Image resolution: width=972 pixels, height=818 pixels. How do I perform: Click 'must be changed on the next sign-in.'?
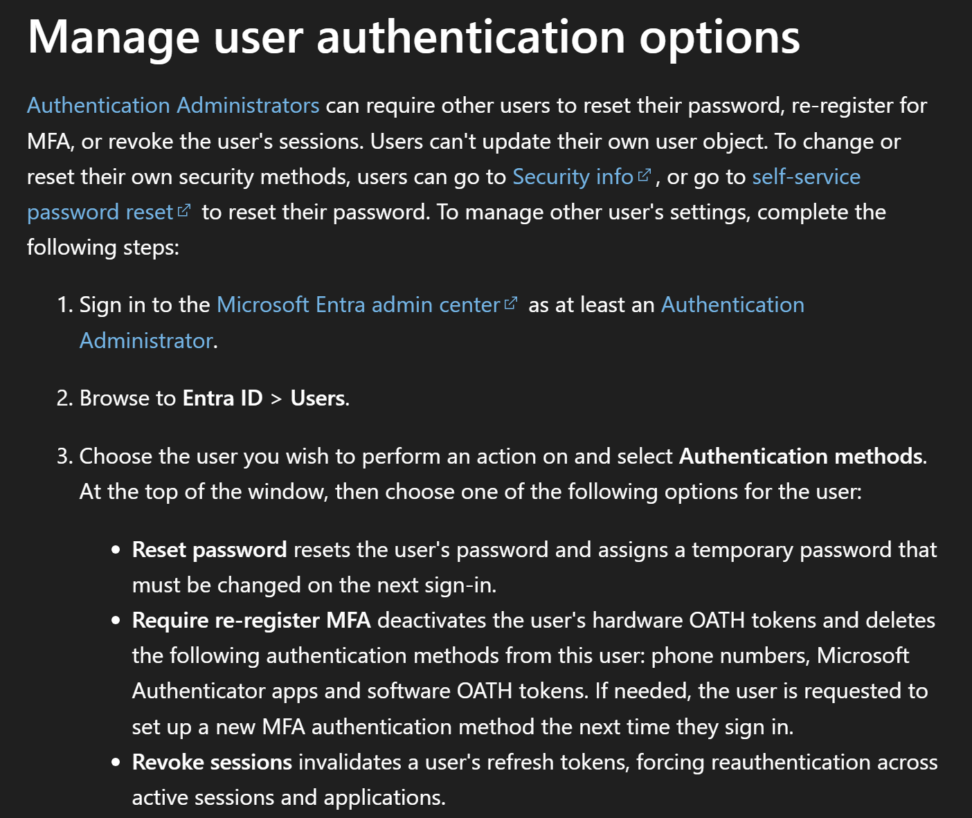pos(314,585)
